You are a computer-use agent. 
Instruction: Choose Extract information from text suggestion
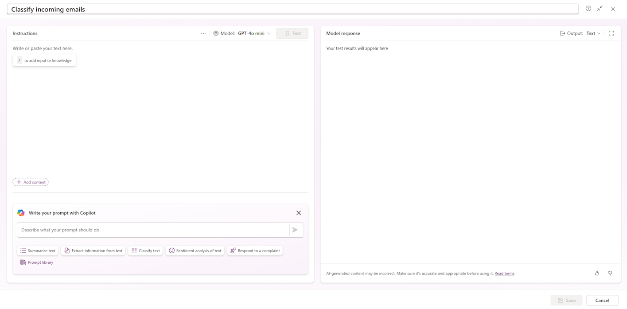[x=93, y=250]
